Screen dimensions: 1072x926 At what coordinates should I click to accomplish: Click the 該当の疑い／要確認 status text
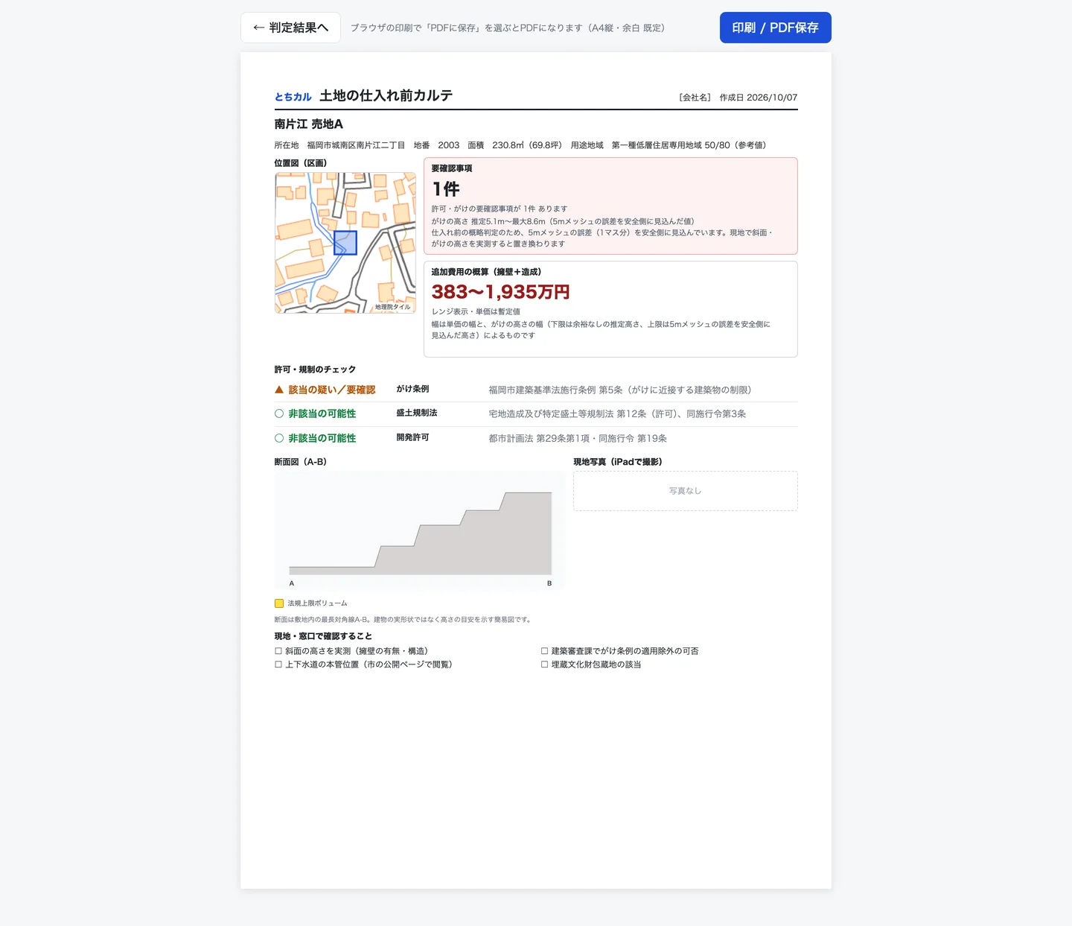332,390
